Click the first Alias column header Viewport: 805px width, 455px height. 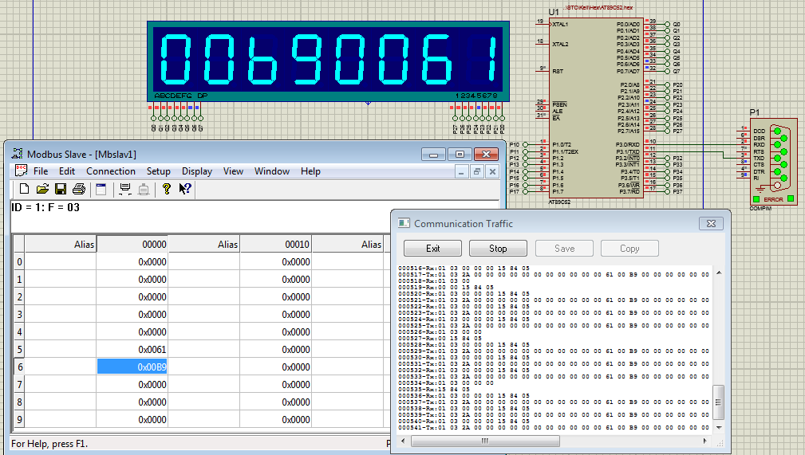click(x=61, y=244)
